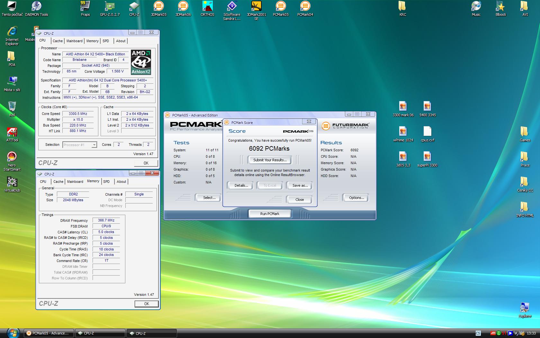This screenshot has width=540, height=338.
Task: Launch 3DMark05 from the desktop
Action: [x=158, y=9]
